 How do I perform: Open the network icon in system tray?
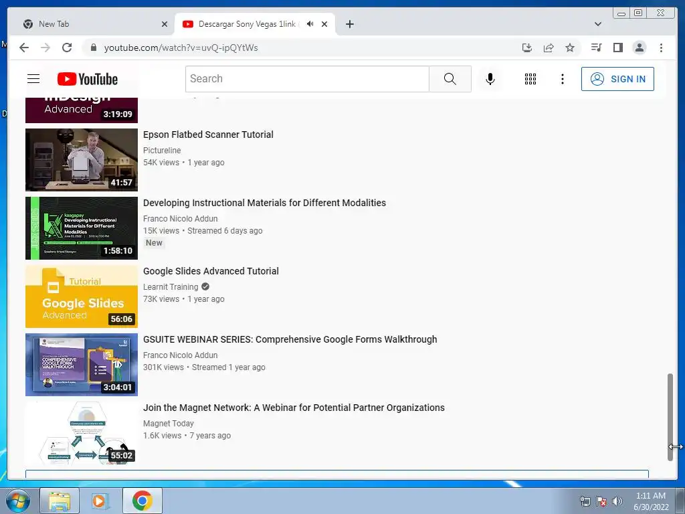(585, 501)
